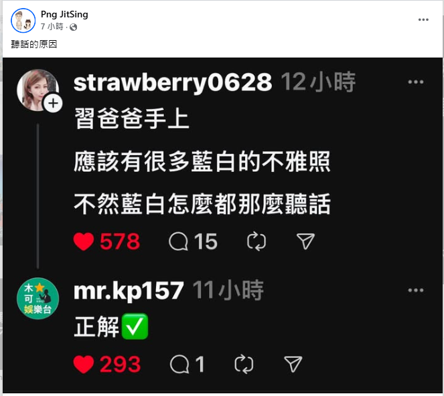Image resolution: width=444 pixels, height=396 pixels.
Task: View Png JitSing profile picture
Action: point(23,21)
